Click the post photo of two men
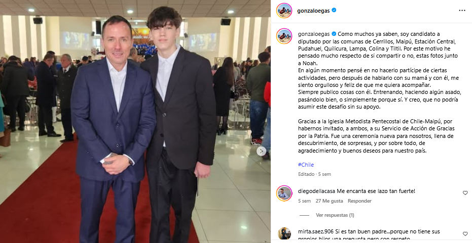This screenshot has height=243, width=472. (x=135, y=121)
